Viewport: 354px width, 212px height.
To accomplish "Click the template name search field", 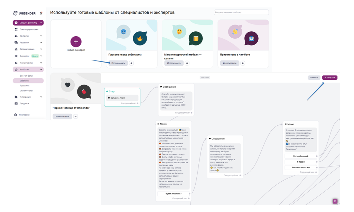I will pyautogui.click(x=241, y=12).
